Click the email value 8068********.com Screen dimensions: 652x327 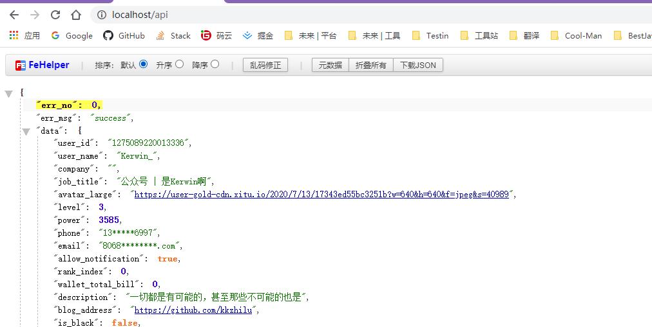139,245
